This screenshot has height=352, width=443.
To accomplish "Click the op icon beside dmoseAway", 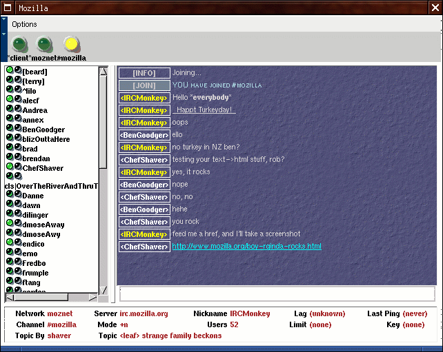I will [10, 222].
